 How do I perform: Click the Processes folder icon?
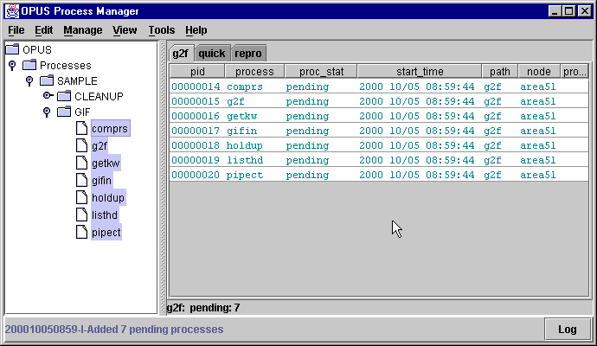(29, 65)
